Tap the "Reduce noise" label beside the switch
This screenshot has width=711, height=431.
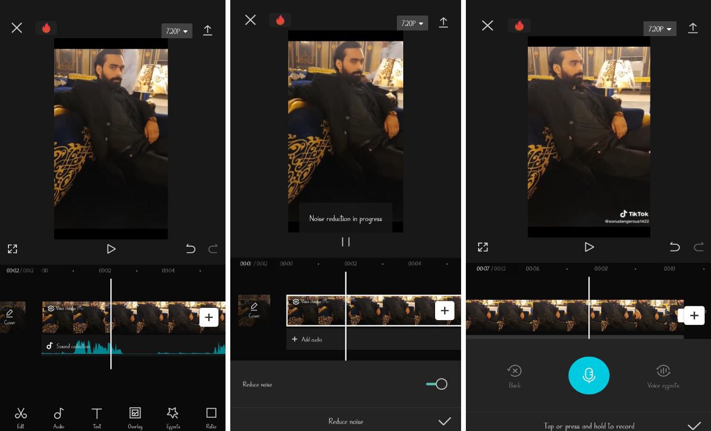click(x=257, y=384)
